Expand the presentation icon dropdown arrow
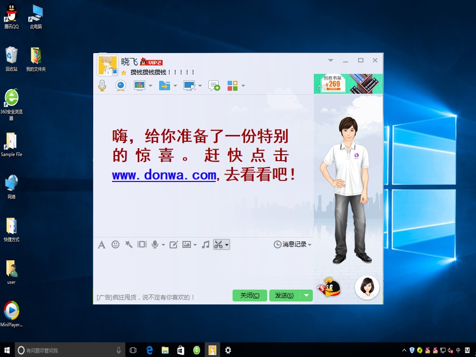The width and height of the screenshot is (476, 357). pyautogui.click(x=150, y=86)
